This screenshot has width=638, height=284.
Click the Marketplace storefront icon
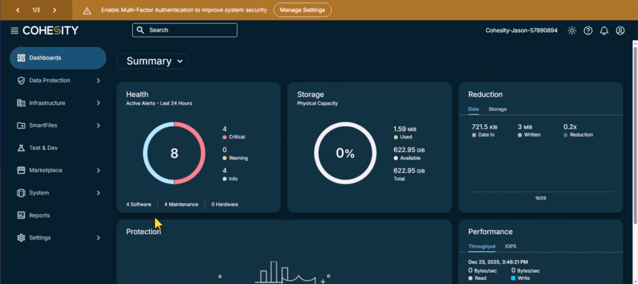[x=20, y=170]
